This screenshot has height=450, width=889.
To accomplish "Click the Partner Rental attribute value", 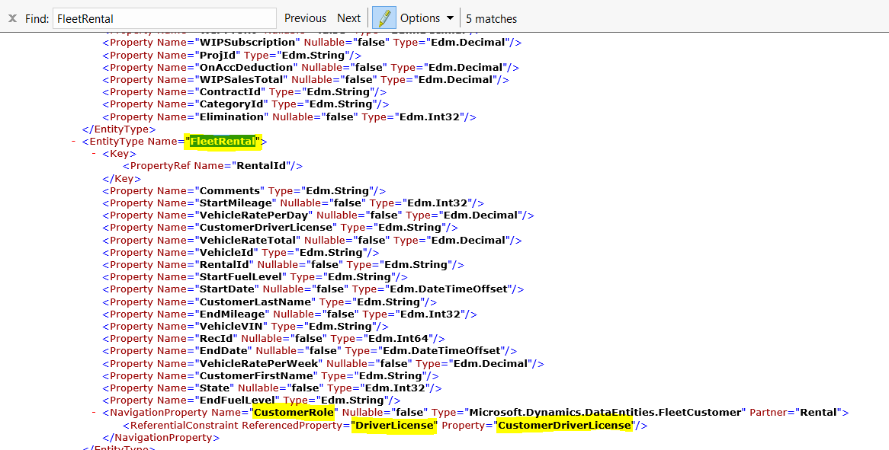I will pos(819,413).
